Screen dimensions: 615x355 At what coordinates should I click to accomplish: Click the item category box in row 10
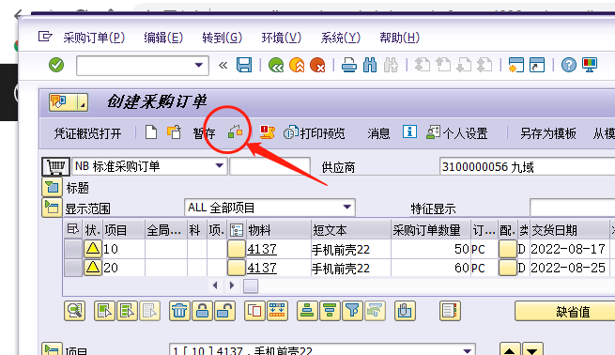coord(236,249)
